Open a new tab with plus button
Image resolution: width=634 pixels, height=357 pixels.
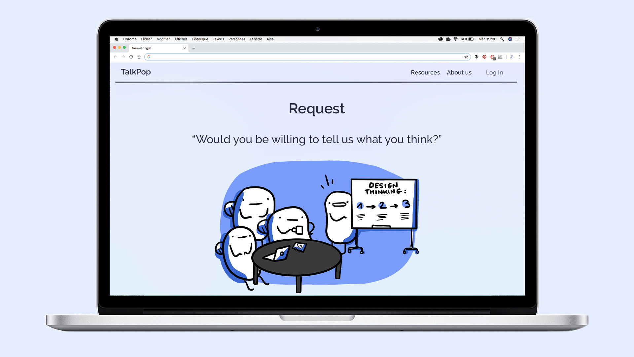(x=194, y=48)
